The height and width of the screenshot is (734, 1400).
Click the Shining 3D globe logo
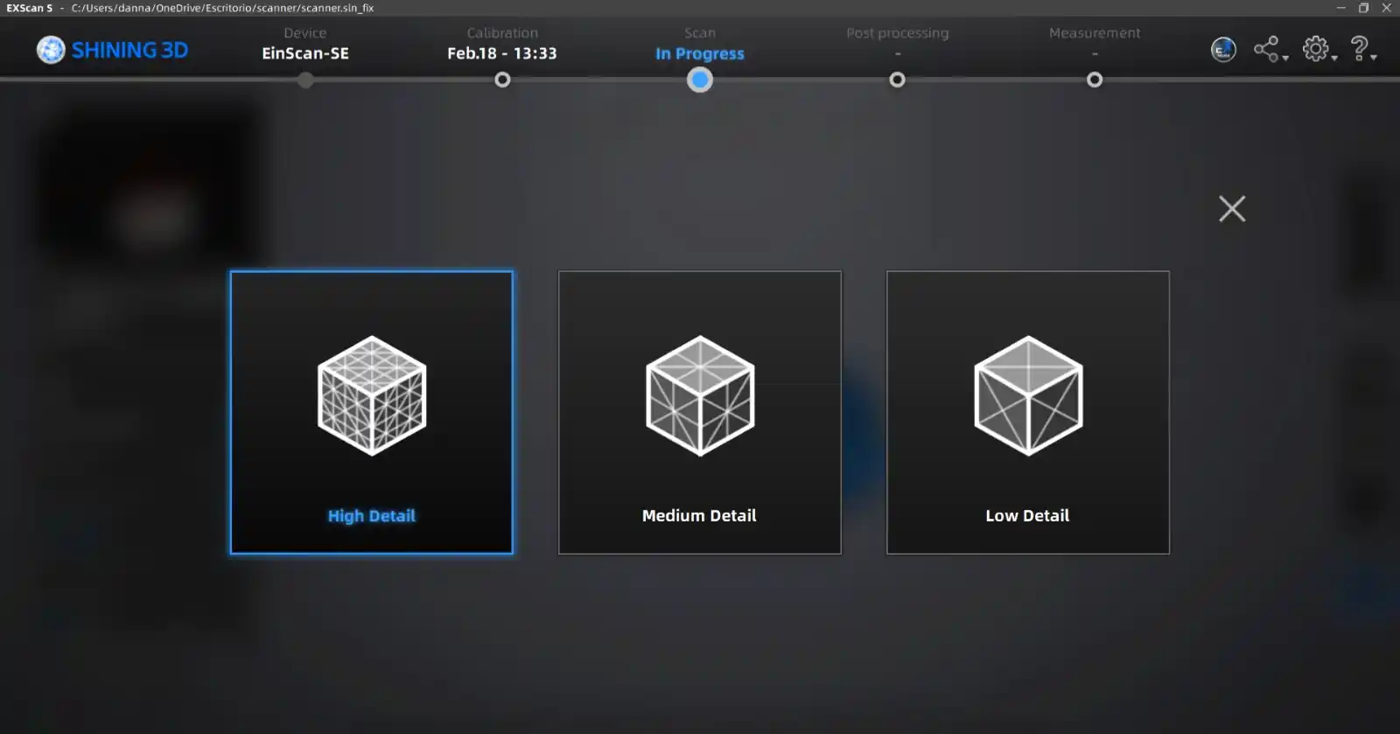click(x=51, y=50)
